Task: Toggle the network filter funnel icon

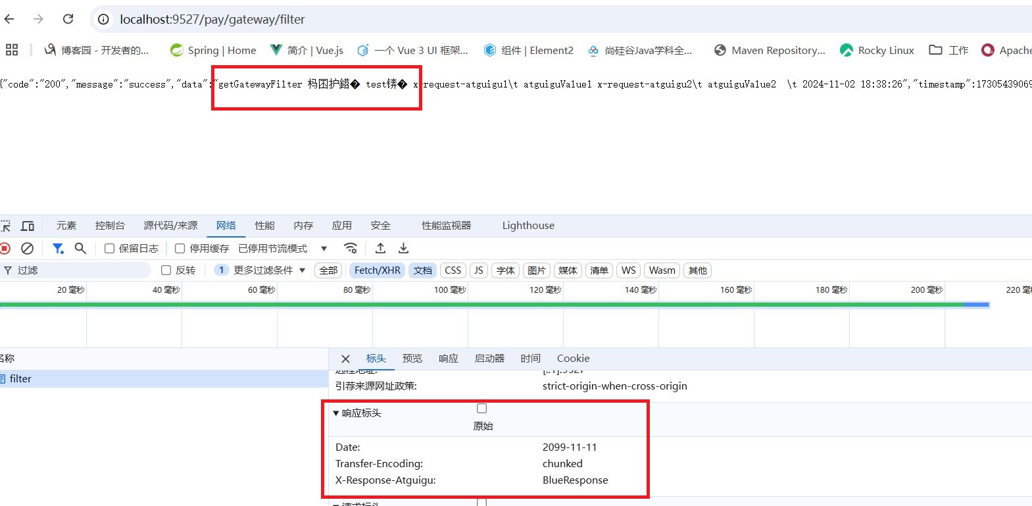Action: (x=58, y=248)
